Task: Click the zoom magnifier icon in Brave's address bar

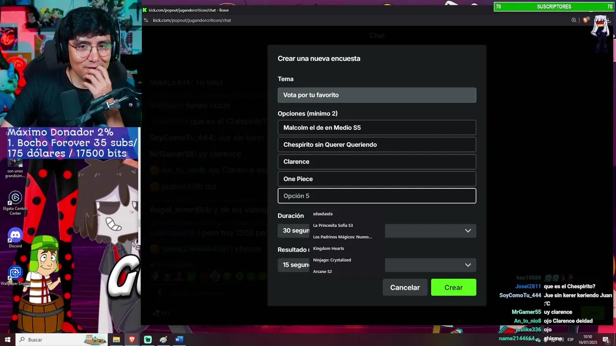Action: 574,20
